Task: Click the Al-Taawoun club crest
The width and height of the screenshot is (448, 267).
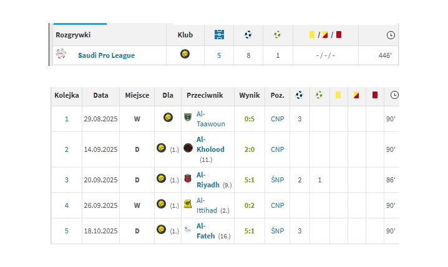Action: click(188, 117)
